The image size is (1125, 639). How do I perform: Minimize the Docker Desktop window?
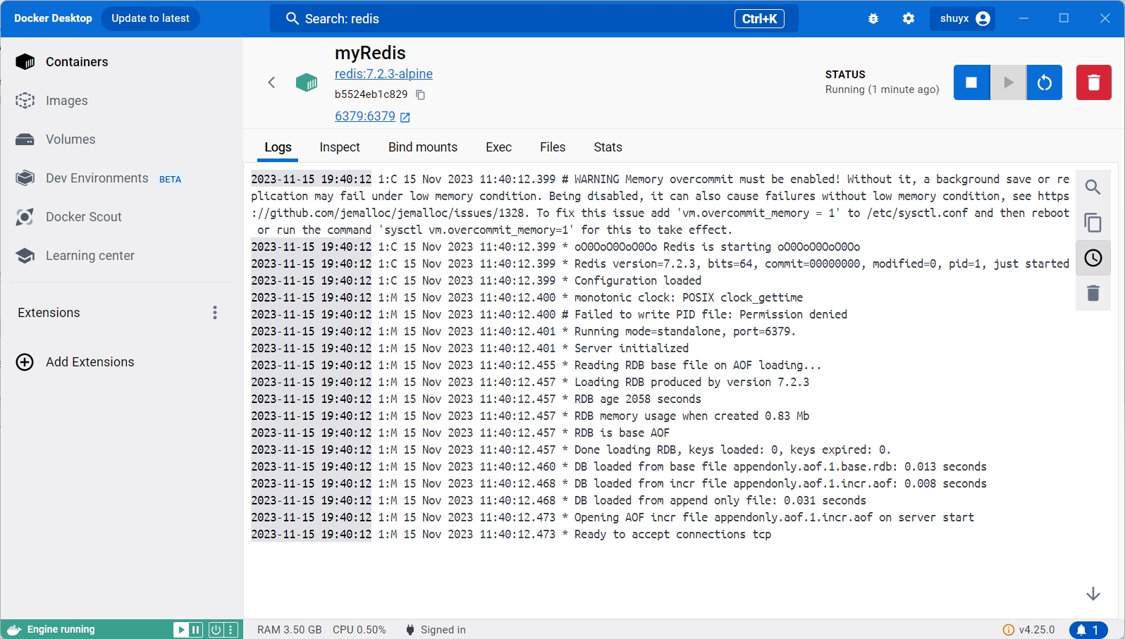pos(1023,18)
